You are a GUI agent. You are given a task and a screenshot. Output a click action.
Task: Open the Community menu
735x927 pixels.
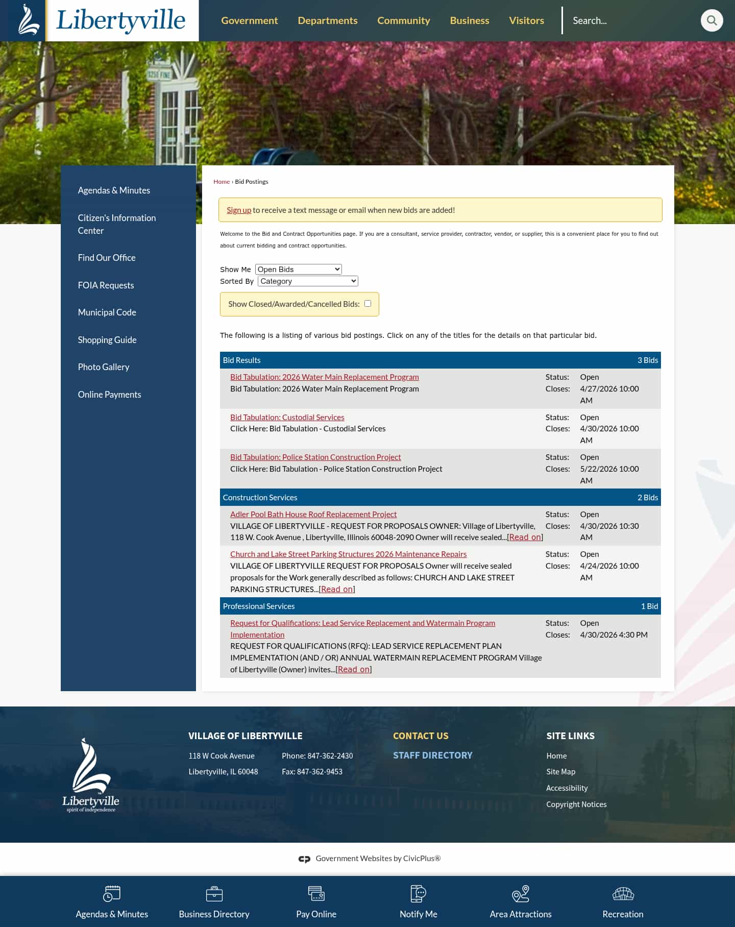404,20
